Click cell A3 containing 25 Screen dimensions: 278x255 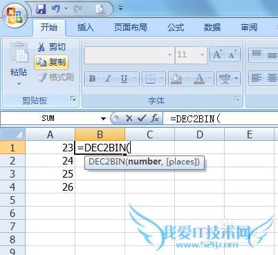(x=50, y=173)
